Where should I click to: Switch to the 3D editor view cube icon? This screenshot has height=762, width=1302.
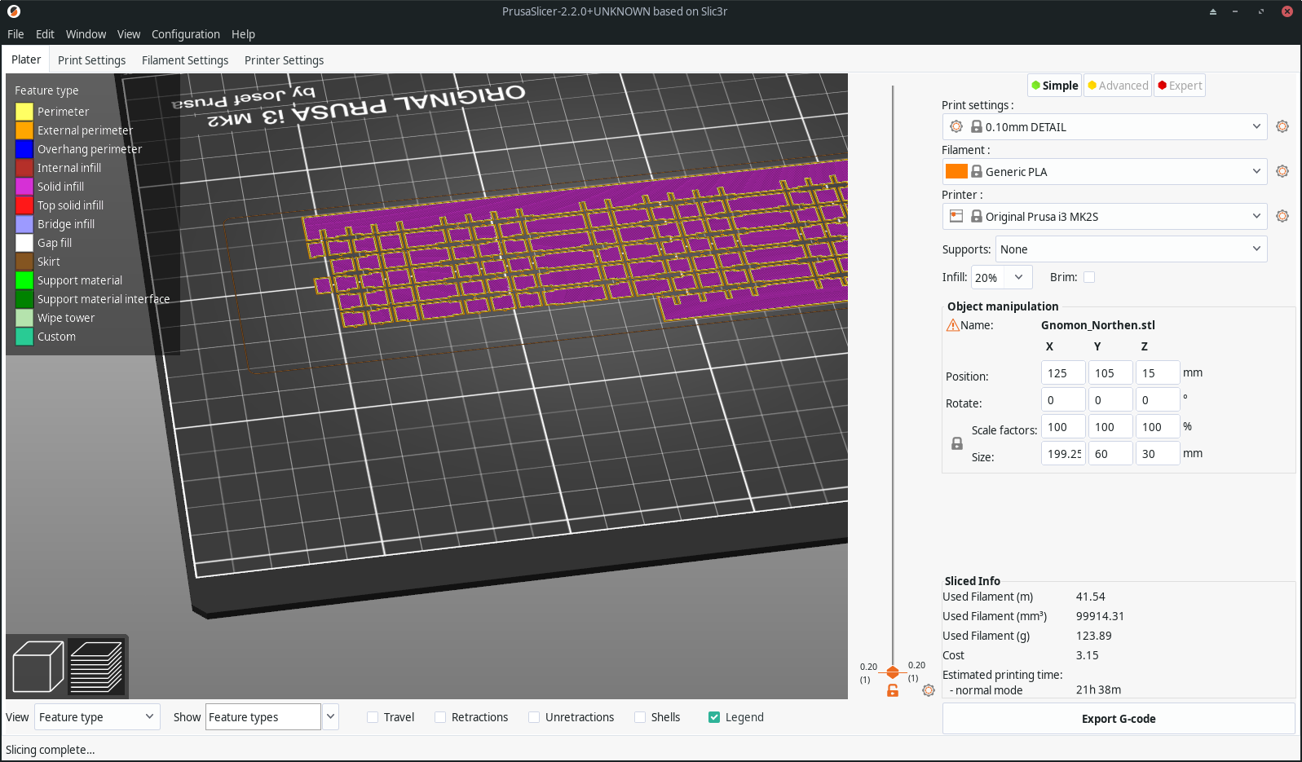(38, 667)
